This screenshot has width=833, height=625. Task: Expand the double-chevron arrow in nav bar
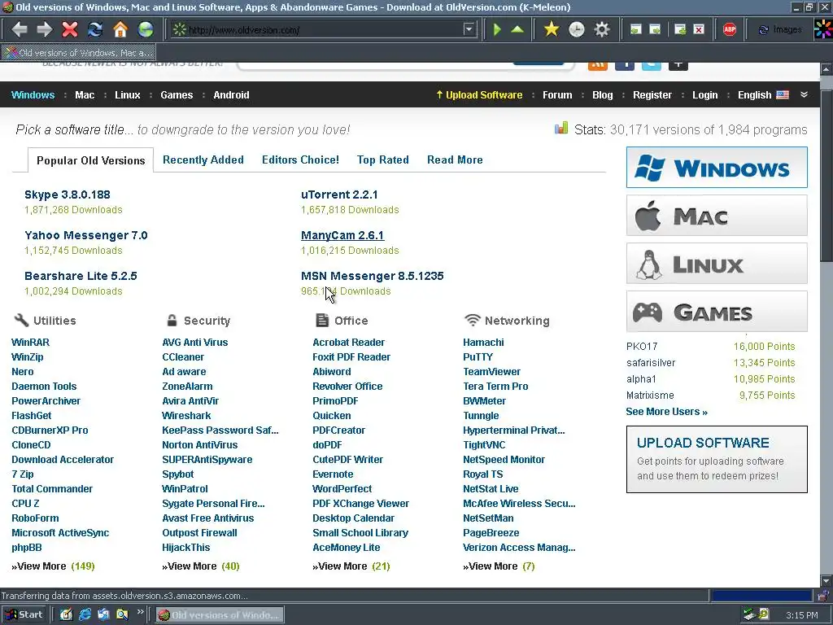[804, 94]
